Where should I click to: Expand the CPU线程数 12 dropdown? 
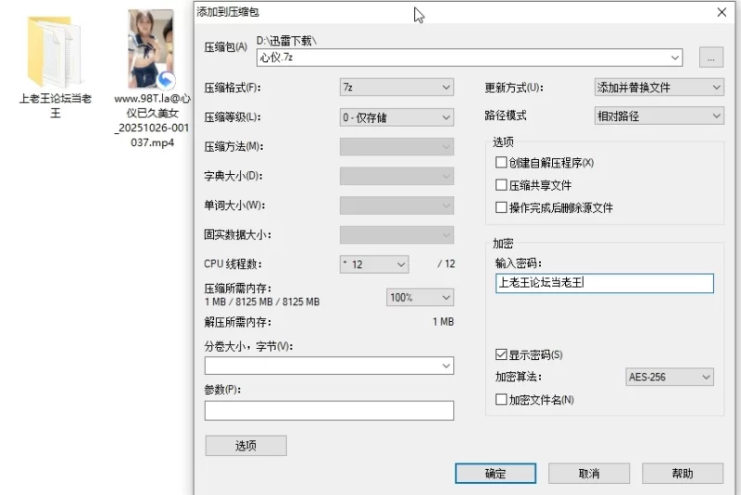click(374, 265)
